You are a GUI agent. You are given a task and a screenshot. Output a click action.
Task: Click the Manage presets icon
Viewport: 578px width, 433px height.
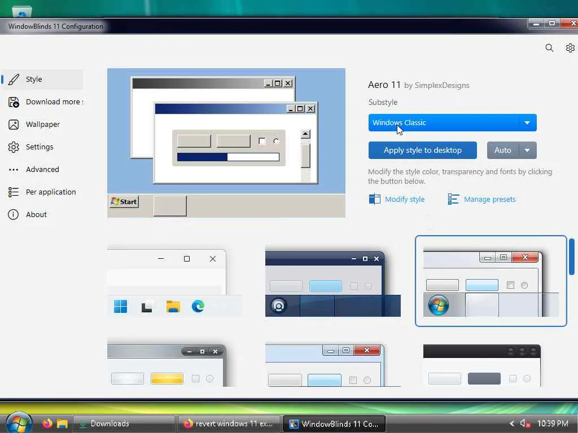[453, 199]
